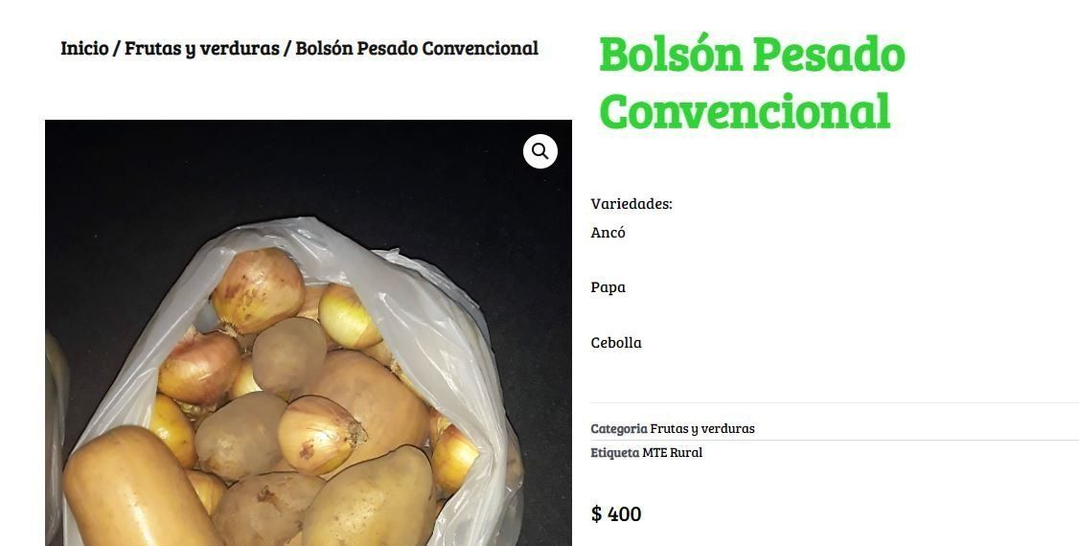The image size is (1079, 546).
Task: Open the Frutas y verduras category link
Action: tap(701, 428)
